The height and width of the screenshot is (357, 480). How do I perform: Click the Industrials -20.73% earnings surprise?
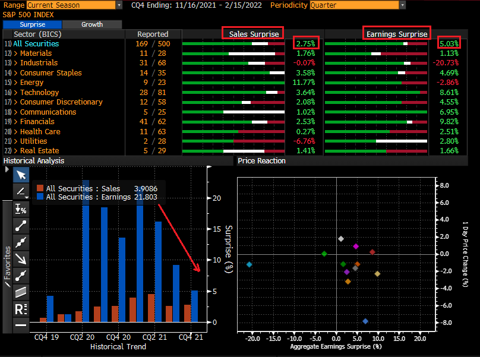pos(446,63)
